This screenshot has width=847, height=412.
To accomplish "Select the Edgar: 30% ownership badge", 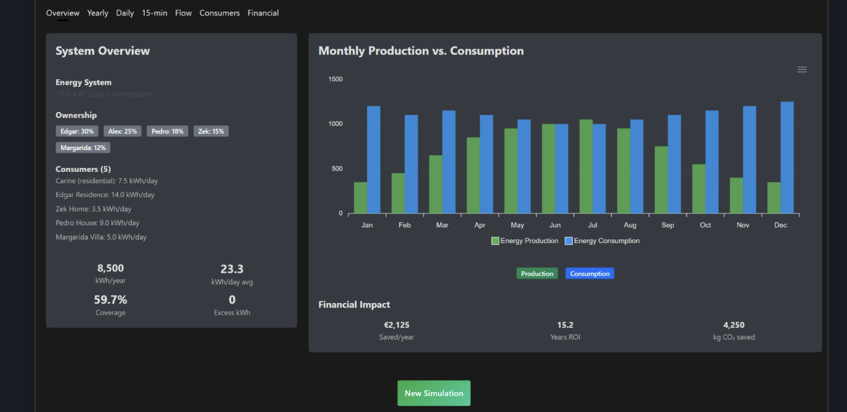I will pos(77,131).
